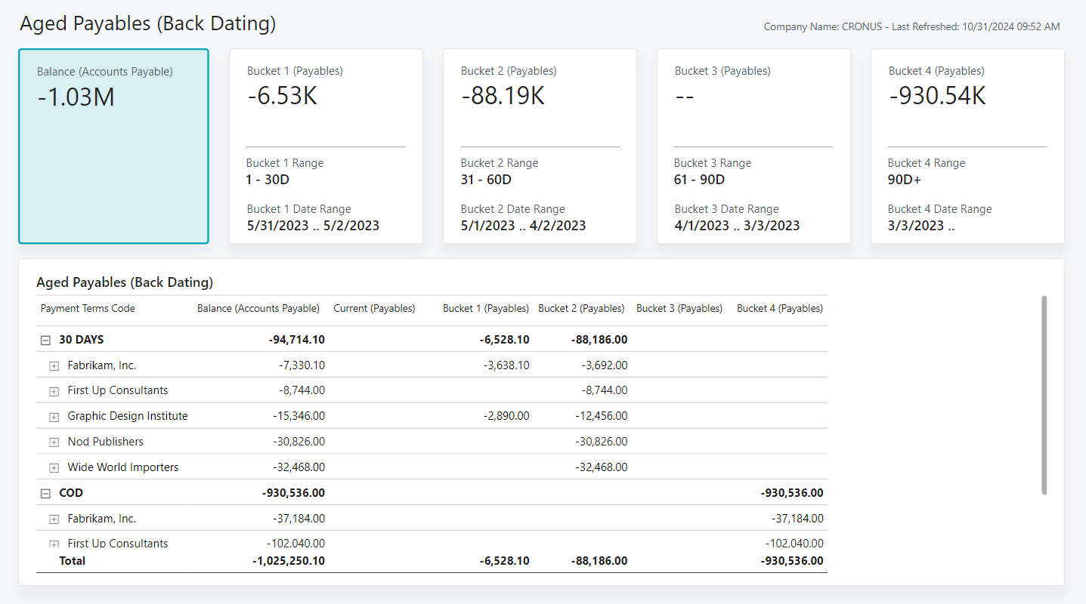Expand the Graphic Design Institute row
Screen dimensions: 1086x604
pos(54,416)
